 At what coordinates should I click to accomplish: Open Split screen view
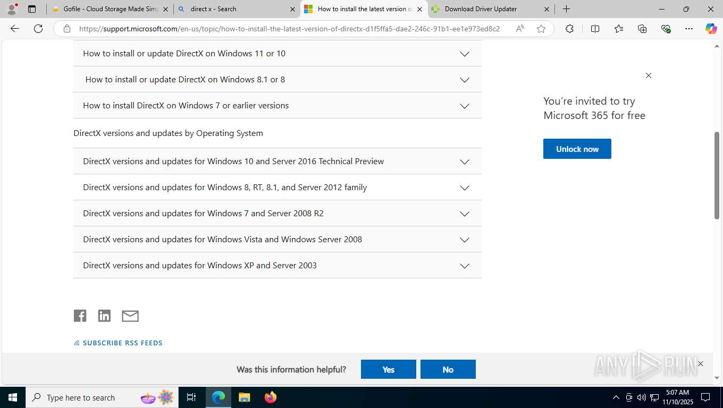tap(595, 29)
